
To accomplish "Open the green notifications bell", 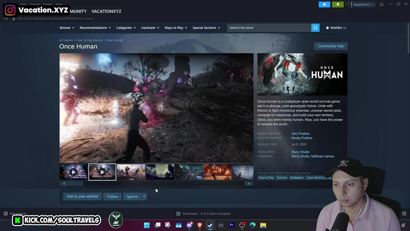I will pos(338,4).
